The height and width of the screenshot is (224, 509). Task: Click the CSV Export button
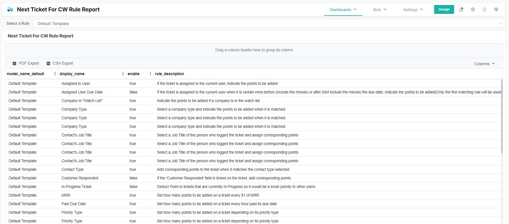click(x=60, y=63)
